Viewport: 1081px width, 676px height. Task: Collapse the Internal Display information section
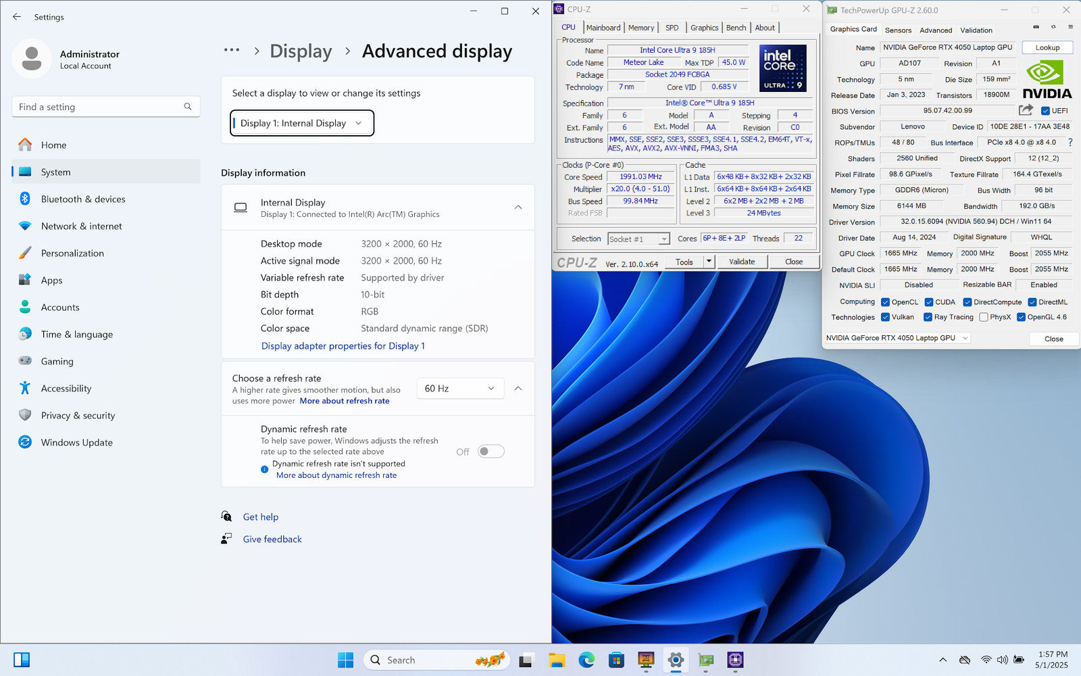[518, 208]
